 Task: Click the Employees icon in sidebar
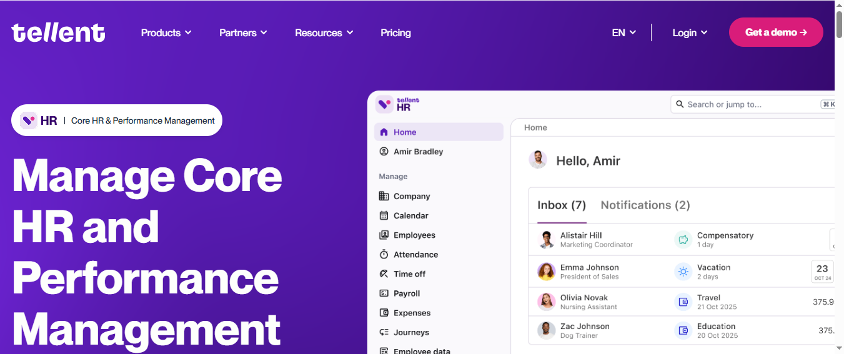tap(384, 235)
